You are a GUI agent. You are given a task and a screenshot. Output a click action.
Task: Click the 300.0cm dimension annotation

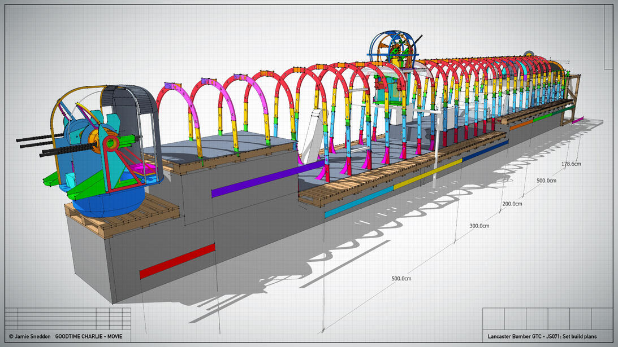coord(478,225)
